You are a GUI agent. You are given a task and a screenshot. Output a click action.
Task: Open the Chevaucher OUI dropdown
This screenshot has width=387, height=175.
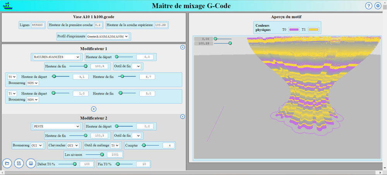pyautogui.click(x=73, y=145)
